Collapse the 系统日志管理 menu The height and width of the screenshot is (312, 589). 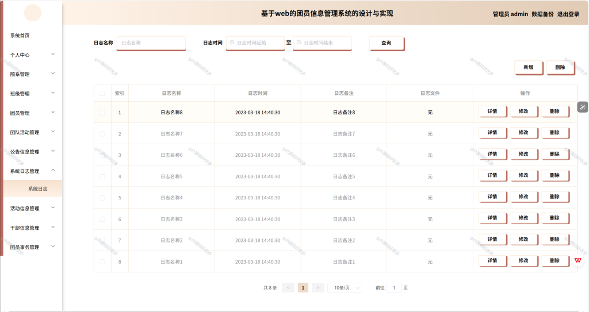32,171
